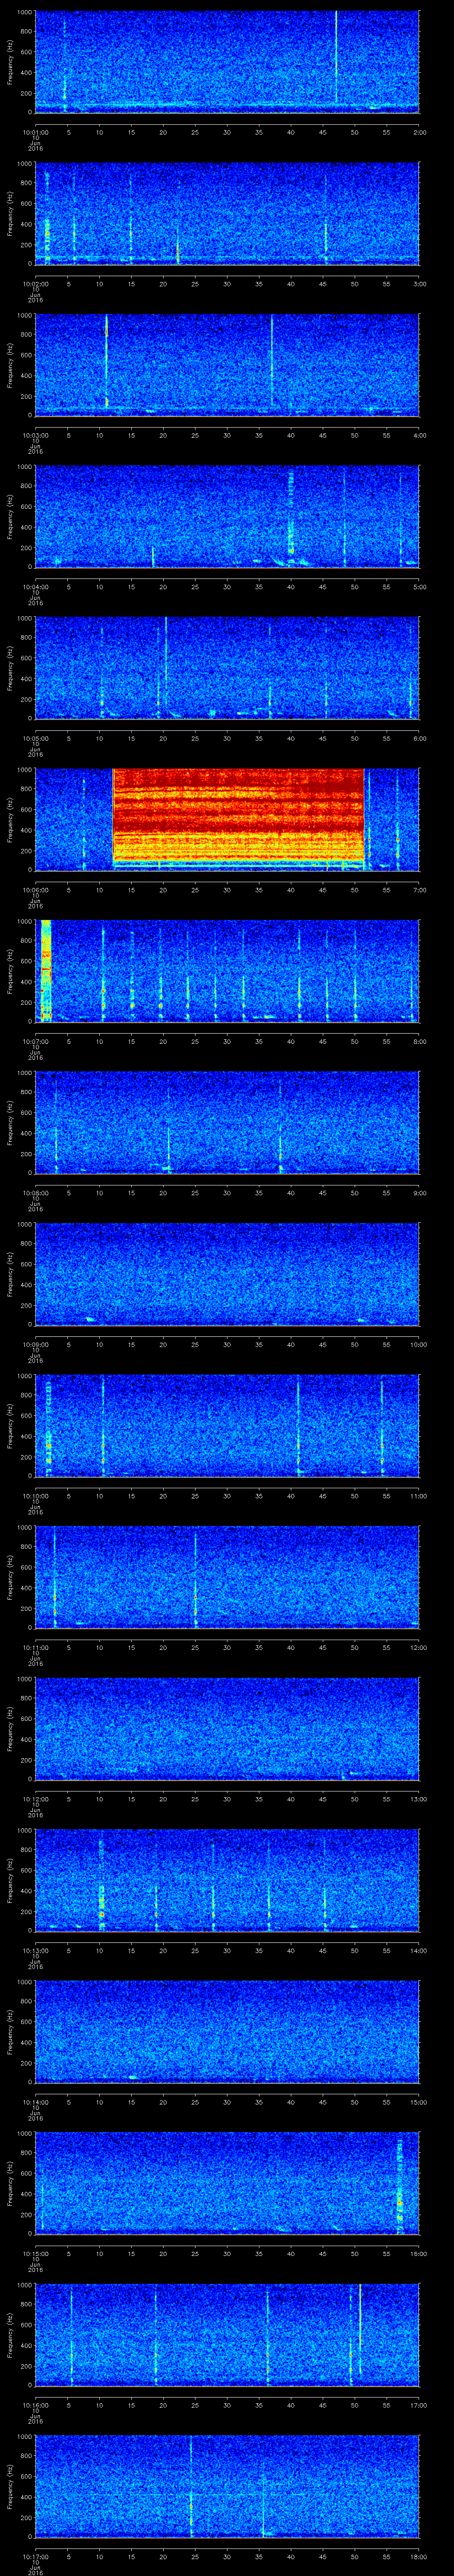Click the 18:00 end time label
The image size is (454, 2576).
(418, 2556)
